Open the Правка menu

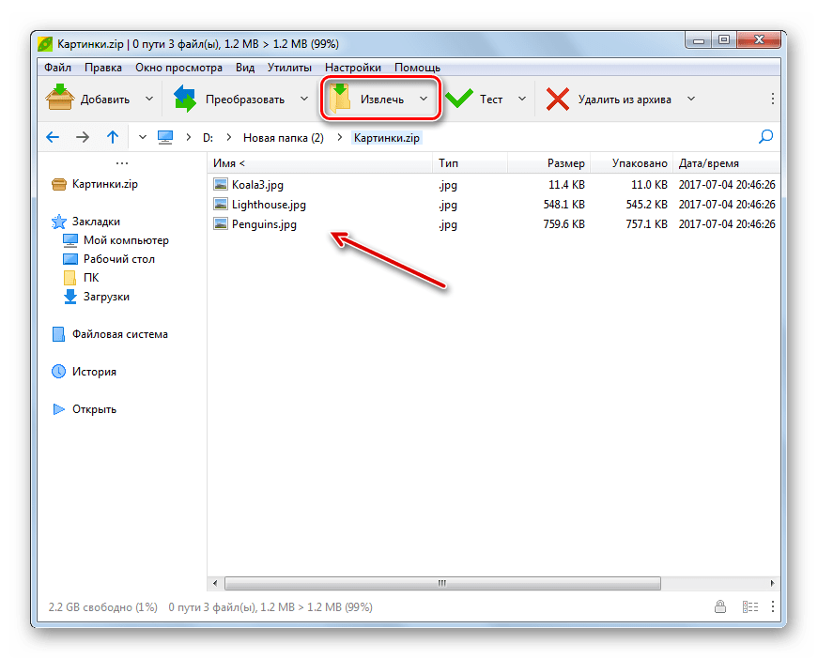click(x=103, y=68)
